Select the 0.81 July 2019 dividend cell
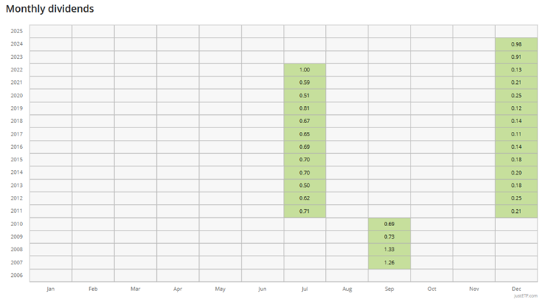 coord(304,108)
